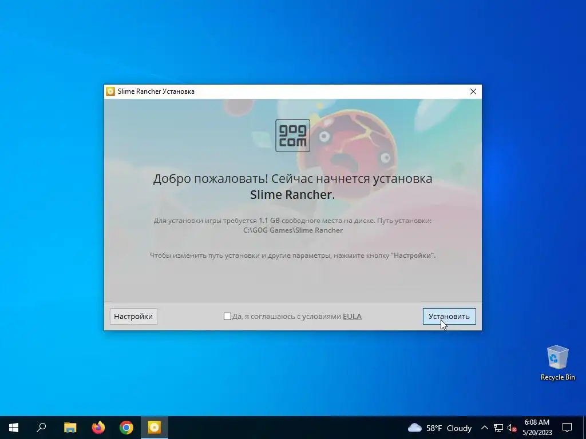The image size is (586, 439).
Task: Click the 1.1 GB disk space requirement text
Action: pyautogui.click(x=269, y=221)
